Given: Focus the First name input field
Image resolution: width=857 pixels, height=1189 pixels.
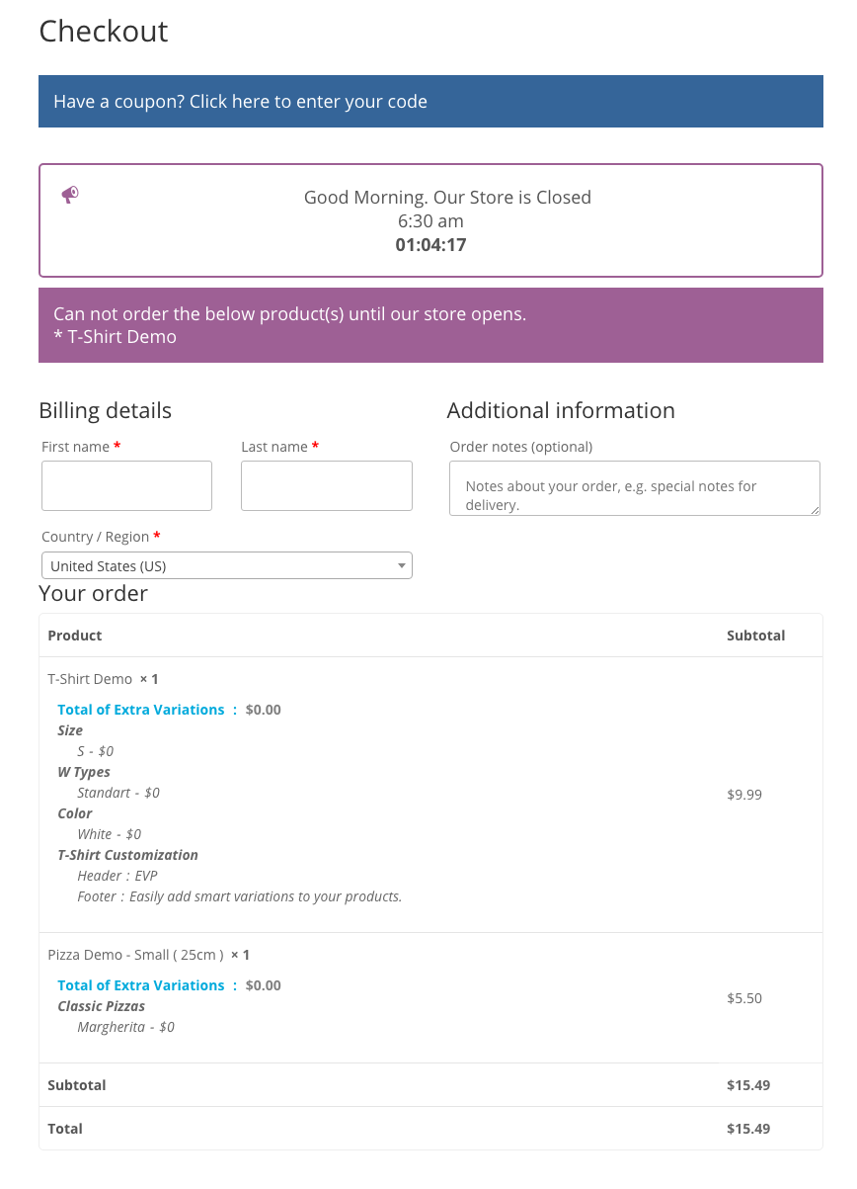Looking at the screenshot, I should [126, 485].
